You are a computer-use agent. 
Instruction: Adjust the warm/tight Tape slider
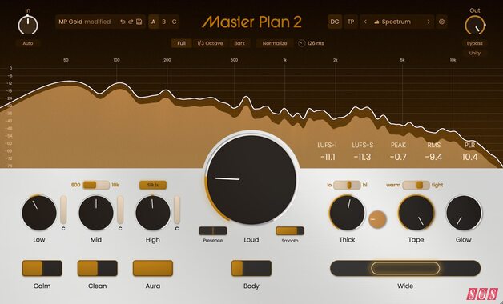pos(416,185)
